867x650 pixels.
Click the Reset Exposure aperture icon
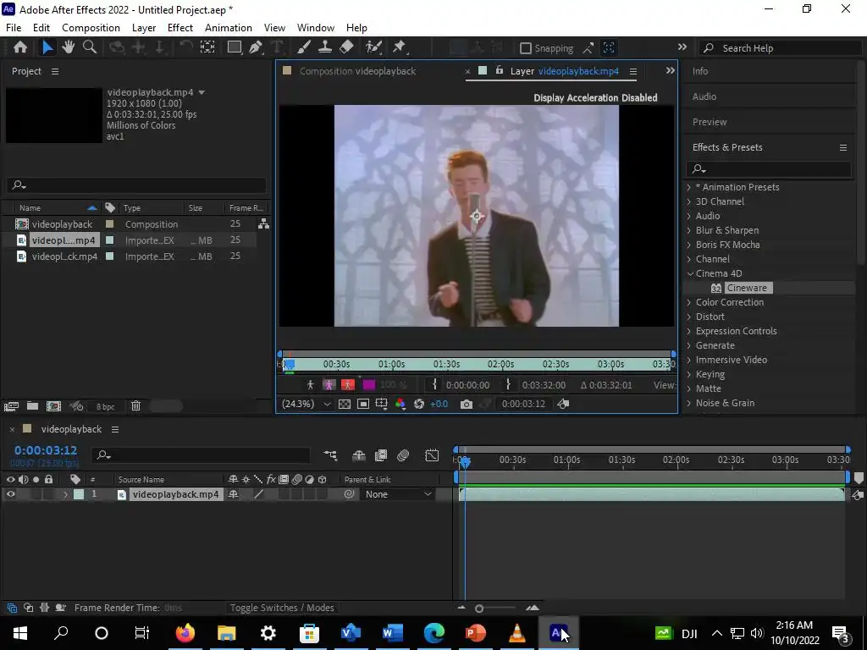point(418,404)
